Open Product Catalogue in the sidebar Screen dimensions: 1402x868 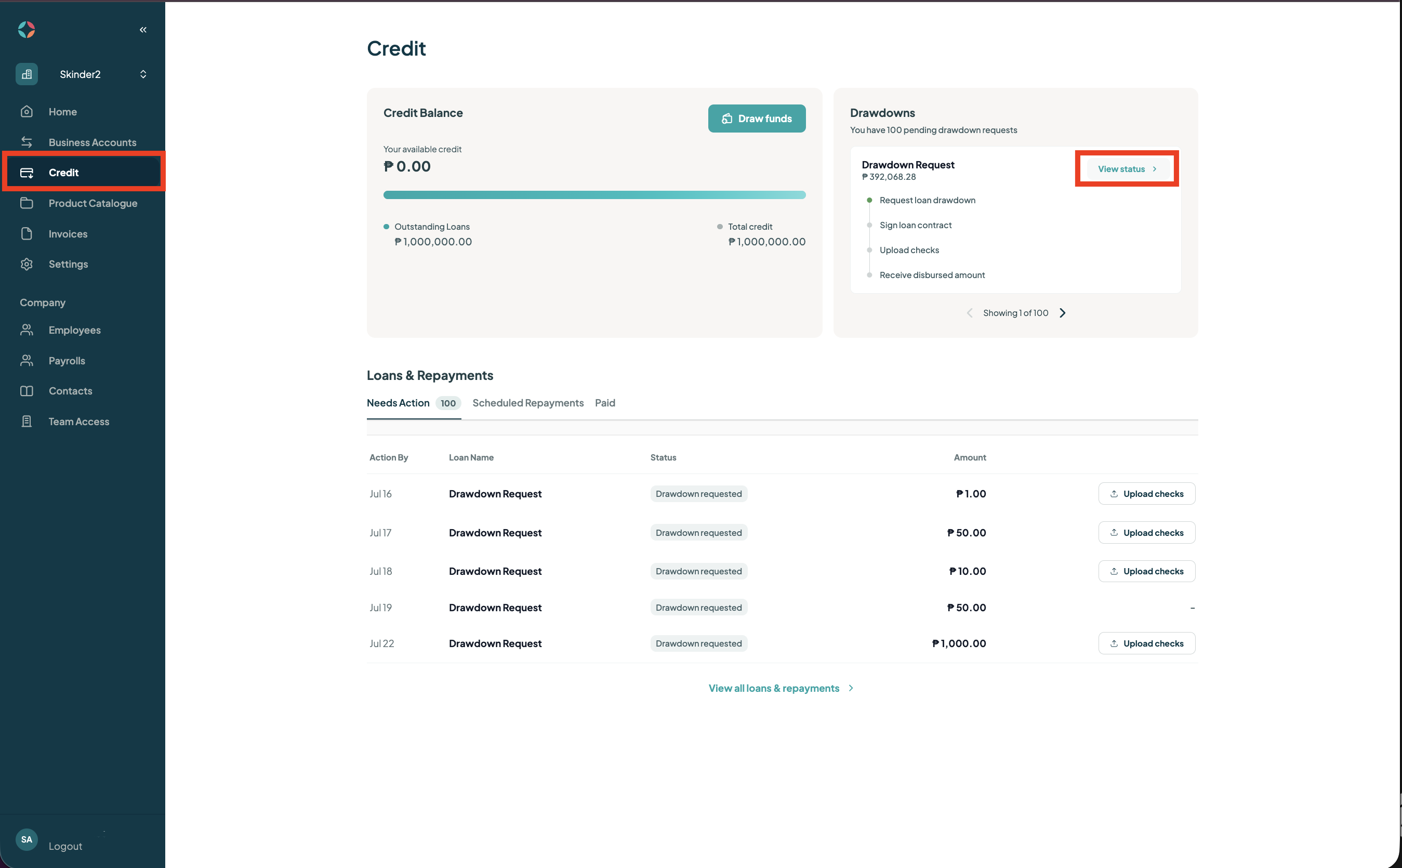coord(93,203)
